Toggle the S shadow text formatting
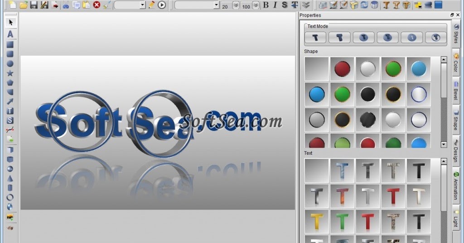 (285, 5)
